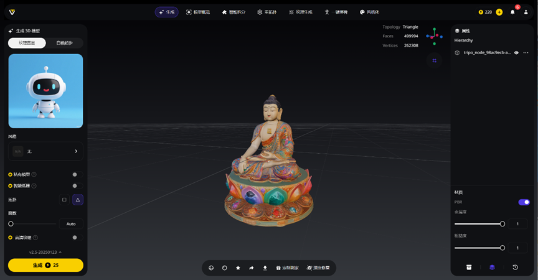This screenshot has width=538, height=280.
Task: Open notifications bell with badge 6
Action: coord(512,12)
